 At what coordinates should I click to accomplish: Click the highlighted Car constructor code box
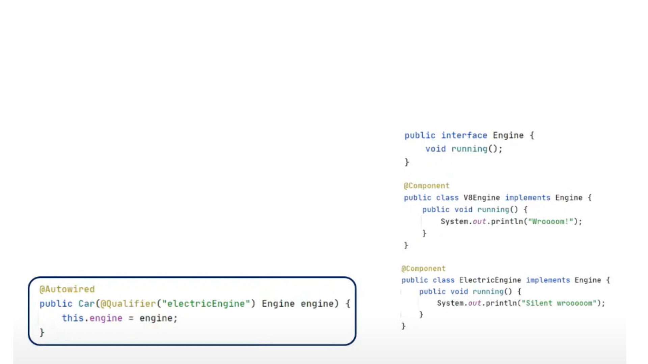192,310
